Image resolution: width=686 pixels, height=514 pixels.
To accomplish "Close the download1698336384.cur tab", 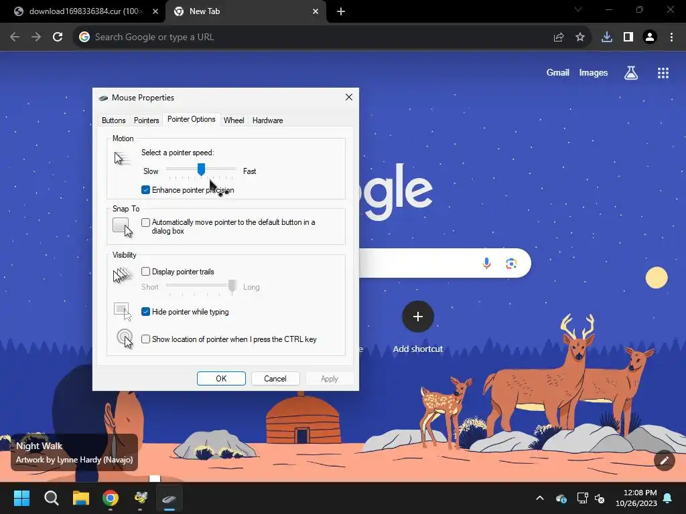I will click(155, 12).
